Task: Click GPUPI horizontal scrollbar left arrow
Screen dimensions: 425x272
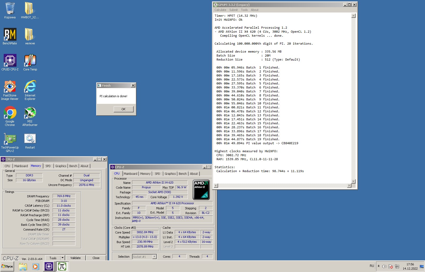Action: pyautogui.click(x=216, y=185)
